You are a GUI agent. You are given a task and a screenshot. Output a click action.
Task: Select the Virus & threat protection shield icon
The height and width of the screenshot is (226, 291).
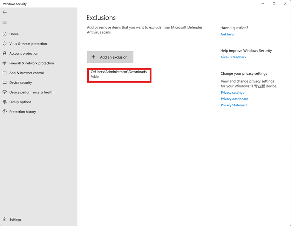[x=5, y=44]
